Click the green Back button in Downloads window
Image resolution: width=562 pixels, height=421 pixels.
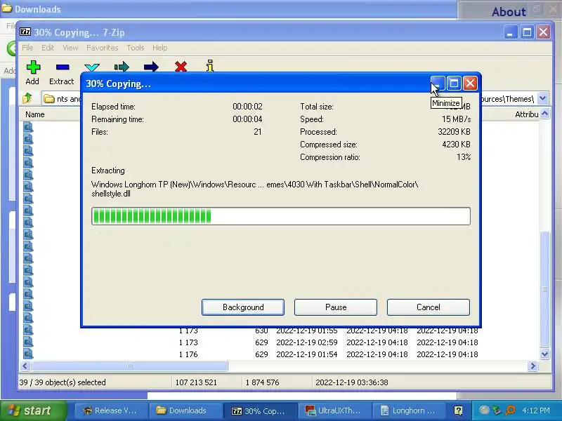[x=11, y=48]
